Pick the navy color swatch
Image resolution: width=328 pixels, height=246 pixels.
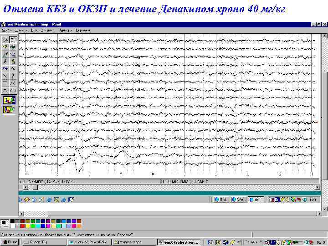point(43,221)
